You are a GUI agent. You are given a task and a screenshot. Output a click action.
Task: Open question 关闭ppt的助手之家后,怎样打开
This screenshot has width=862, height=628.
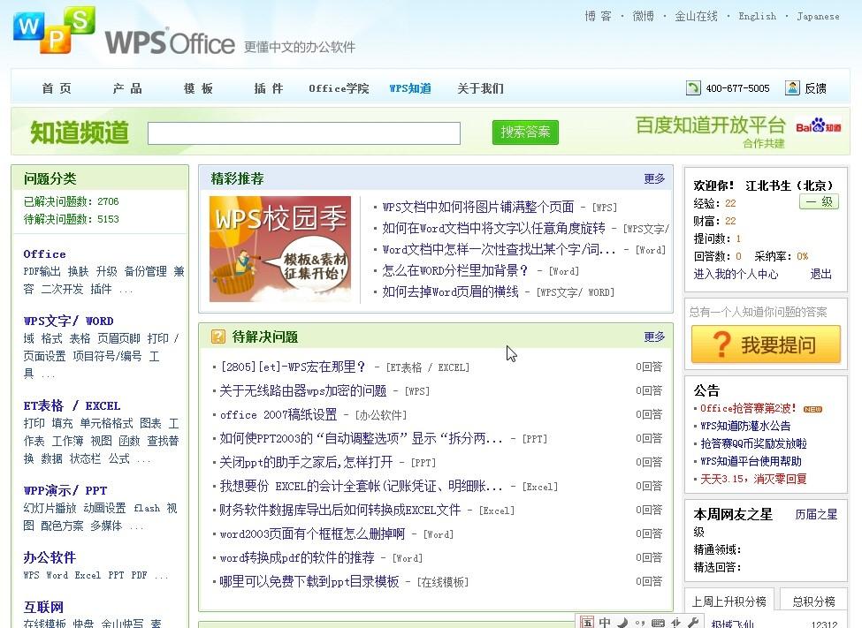point(306,462)
